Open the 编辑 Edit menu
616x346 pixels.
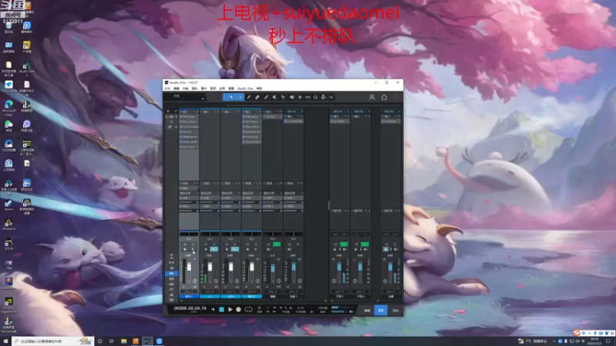point(176,88)
